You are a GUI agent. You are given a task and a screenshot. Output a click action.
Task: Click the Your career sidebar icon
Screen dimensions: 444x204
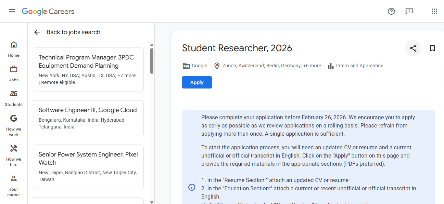pyautogui.click(x=14, y=178)
